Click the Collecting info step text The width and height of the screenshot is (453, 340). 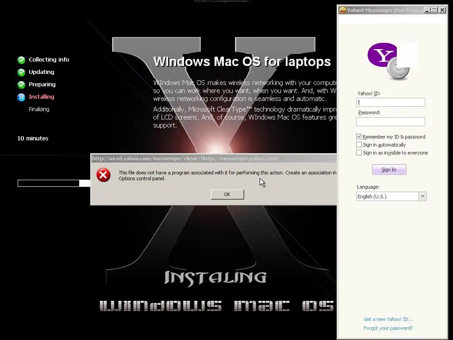click(x=49, y=60)
